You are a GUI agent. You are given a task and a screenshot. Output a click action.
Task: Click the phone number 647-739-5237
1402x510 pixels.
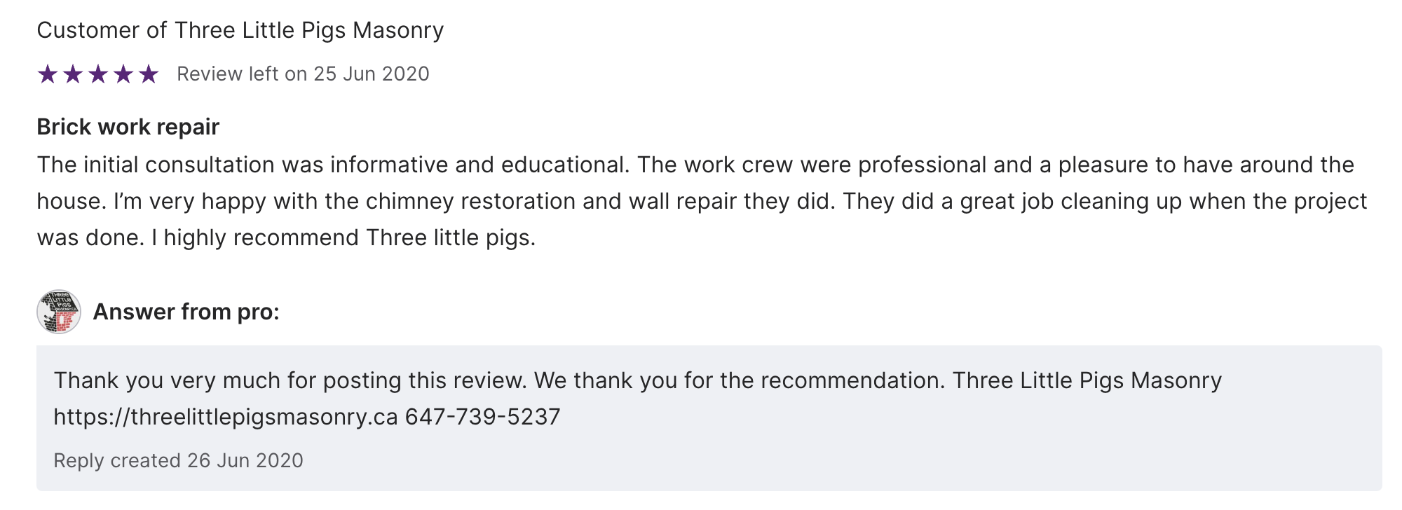click(x=482, y=417)
